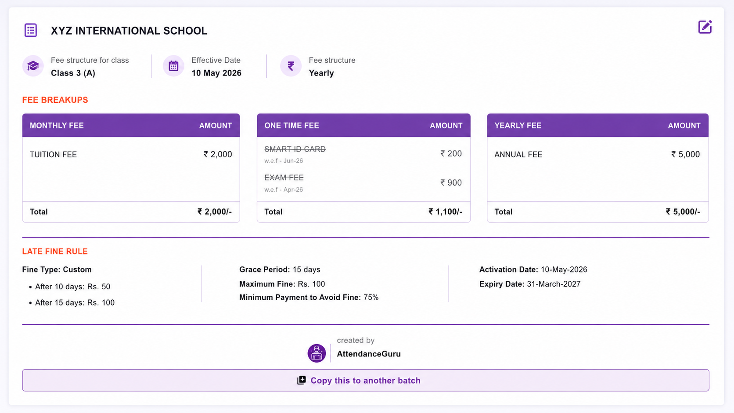Select After 10 days: Rs. 50 rule
The image size is (734, 413).
click(73, 287)
